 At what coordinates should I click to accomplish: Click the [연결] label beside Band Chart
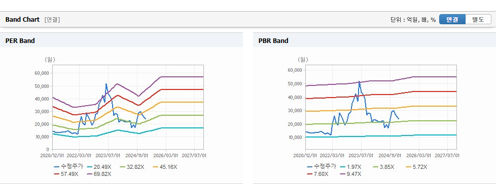(52, 20)
